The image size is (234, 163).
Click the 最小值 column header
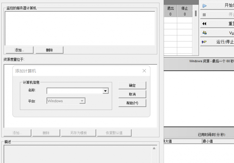218,141
